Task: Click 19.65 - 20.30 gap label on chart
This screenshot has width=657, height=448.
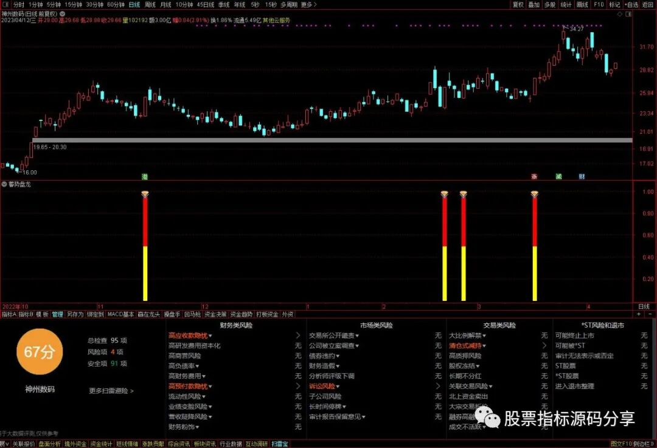Action: (50, 147)
